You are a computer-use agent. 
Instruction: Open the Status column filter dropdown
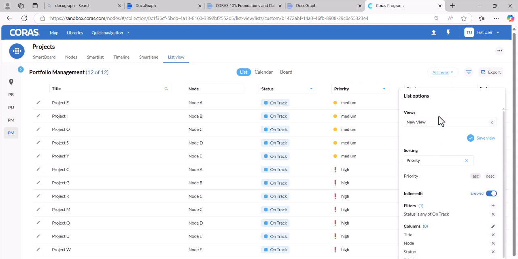click(311, 89)
